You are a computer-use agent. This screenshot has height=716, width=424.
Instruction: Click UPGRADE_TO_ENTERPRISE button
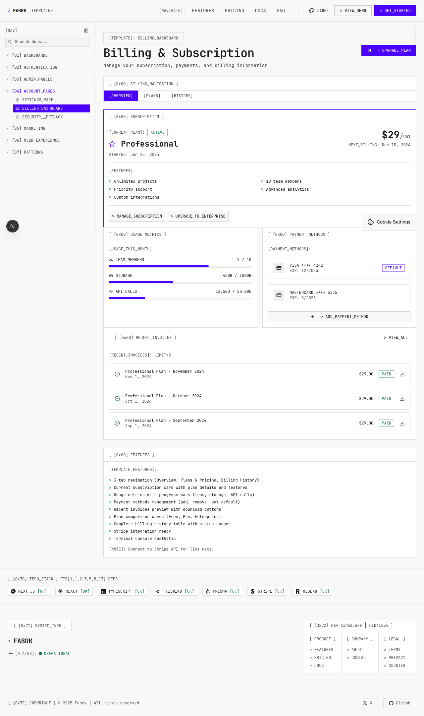198,216
